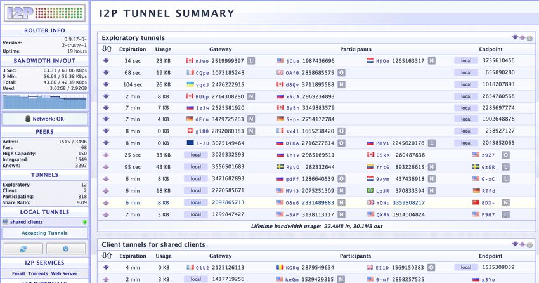
Task: Click the EU flag beside Z-2U gateway
Action: [x=190, y=142]
